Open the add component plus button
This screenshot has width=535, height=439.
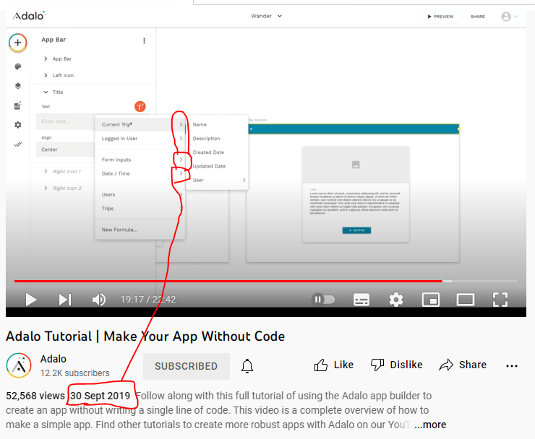click(18, 43)
